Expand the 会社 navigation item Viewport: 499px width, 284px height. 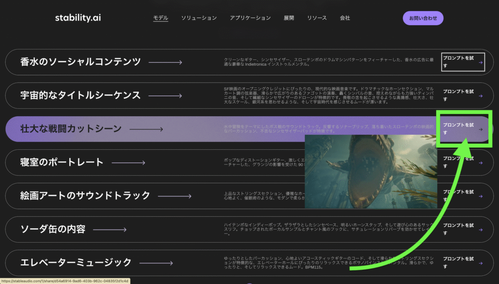coord(345,18)
